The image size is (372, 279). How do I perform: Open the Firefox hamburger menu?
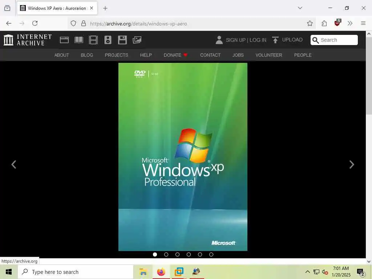(x=363, y=23)
